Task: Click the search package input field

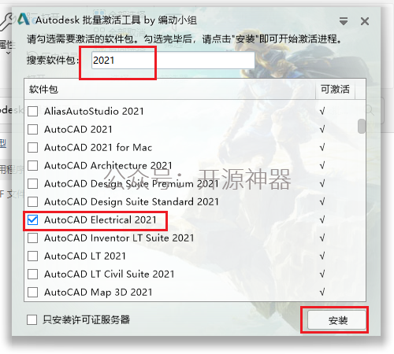Action: [173, 61]
